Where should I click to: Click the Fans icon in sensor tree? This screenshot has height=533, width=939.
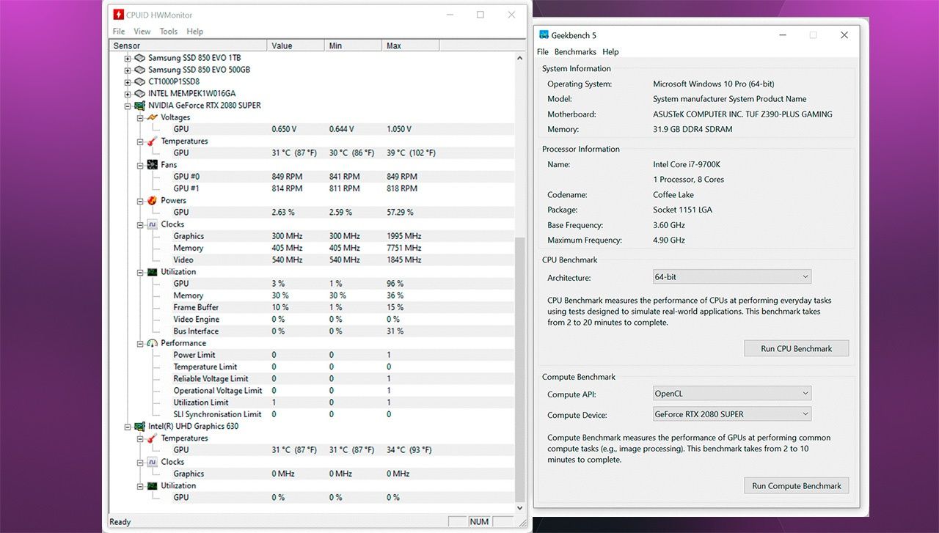click(152, 165)
